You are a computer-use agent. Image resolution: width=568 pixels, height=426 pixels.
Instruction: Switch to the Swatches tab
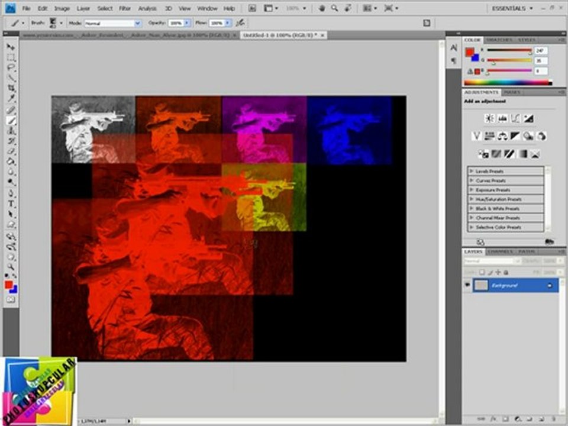[x=499, y=40]
